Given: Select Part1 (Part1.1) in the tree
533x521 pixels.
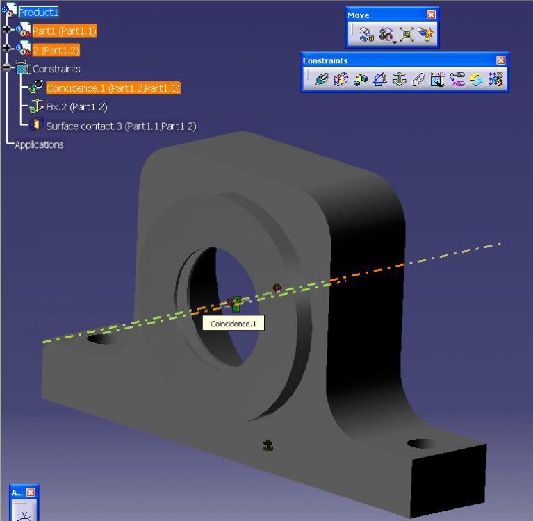Looking at the screenshot, I should pos(65,31).
